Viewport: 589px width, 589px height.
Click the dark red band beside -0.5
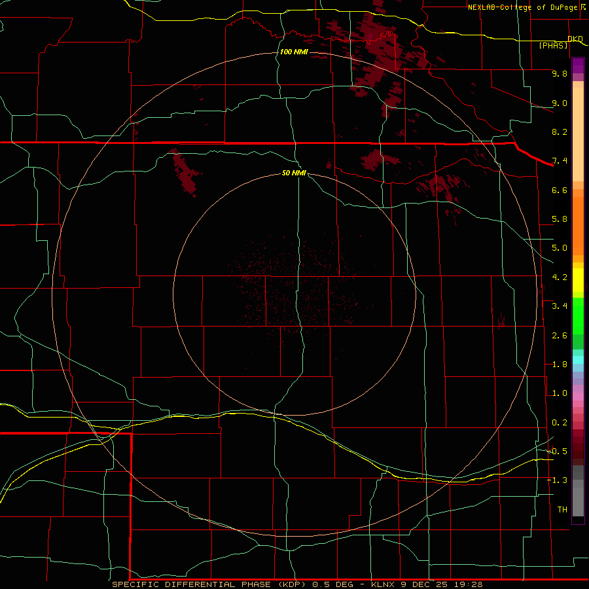pos(578,455)
